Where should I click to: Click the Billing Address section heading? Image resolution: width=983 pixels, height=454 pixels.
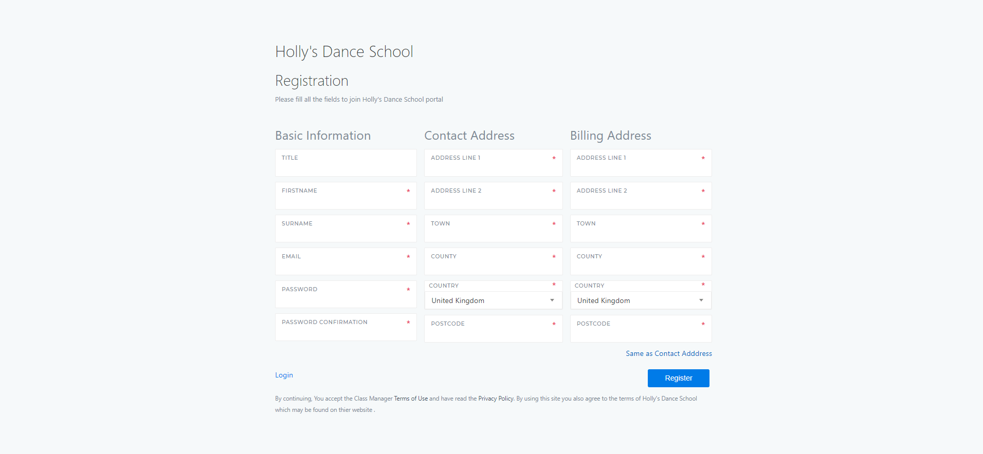(x=611, y=136)
